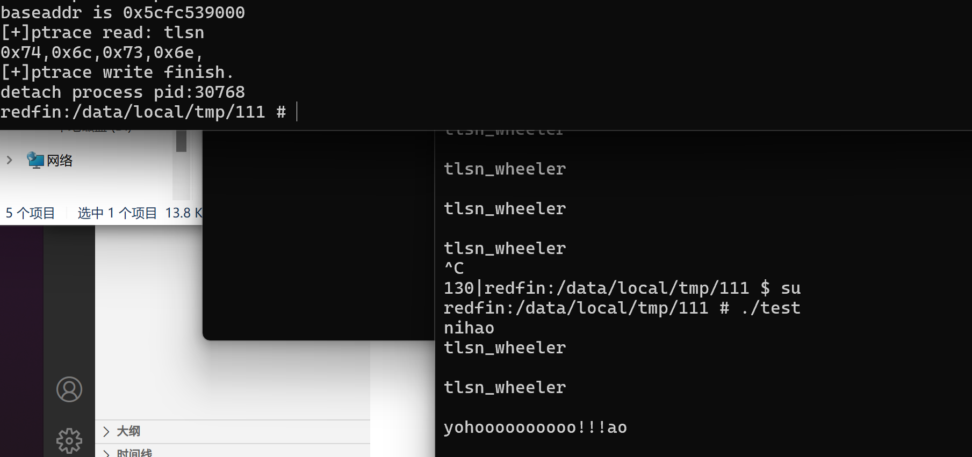Select the 网络 network computer icon
The width and height of the screenshot is (972, 457).
point(35,160)
